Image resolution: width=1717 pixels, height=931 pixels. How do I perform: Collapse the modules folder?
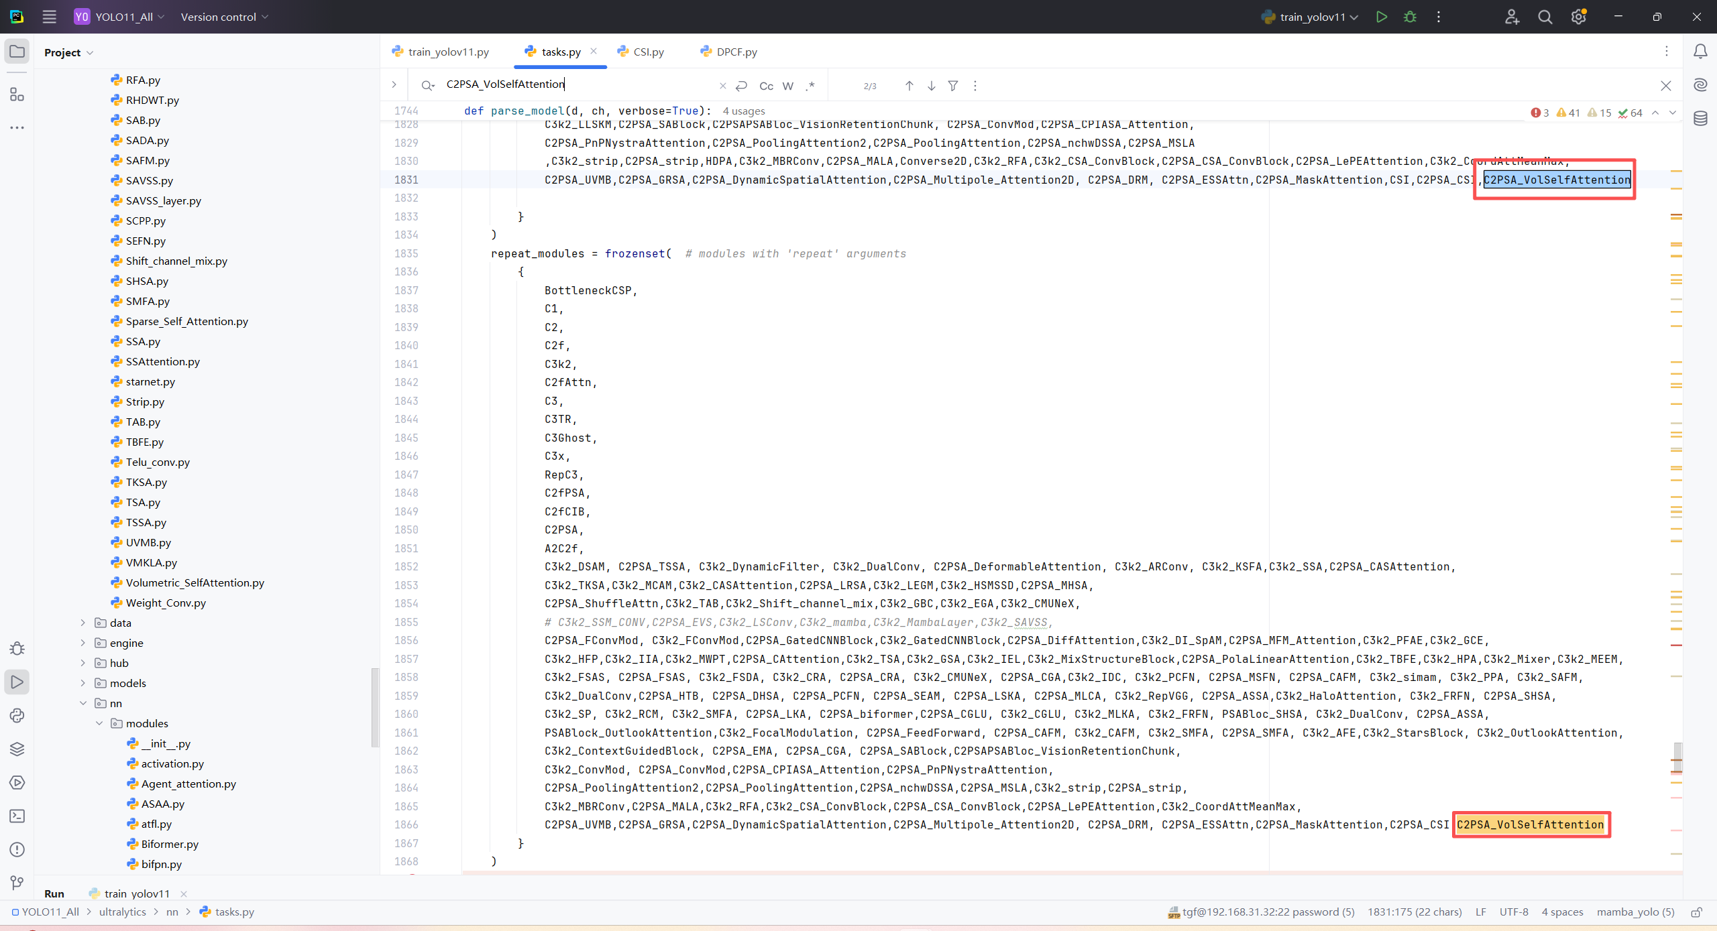[x=99, y=723]
